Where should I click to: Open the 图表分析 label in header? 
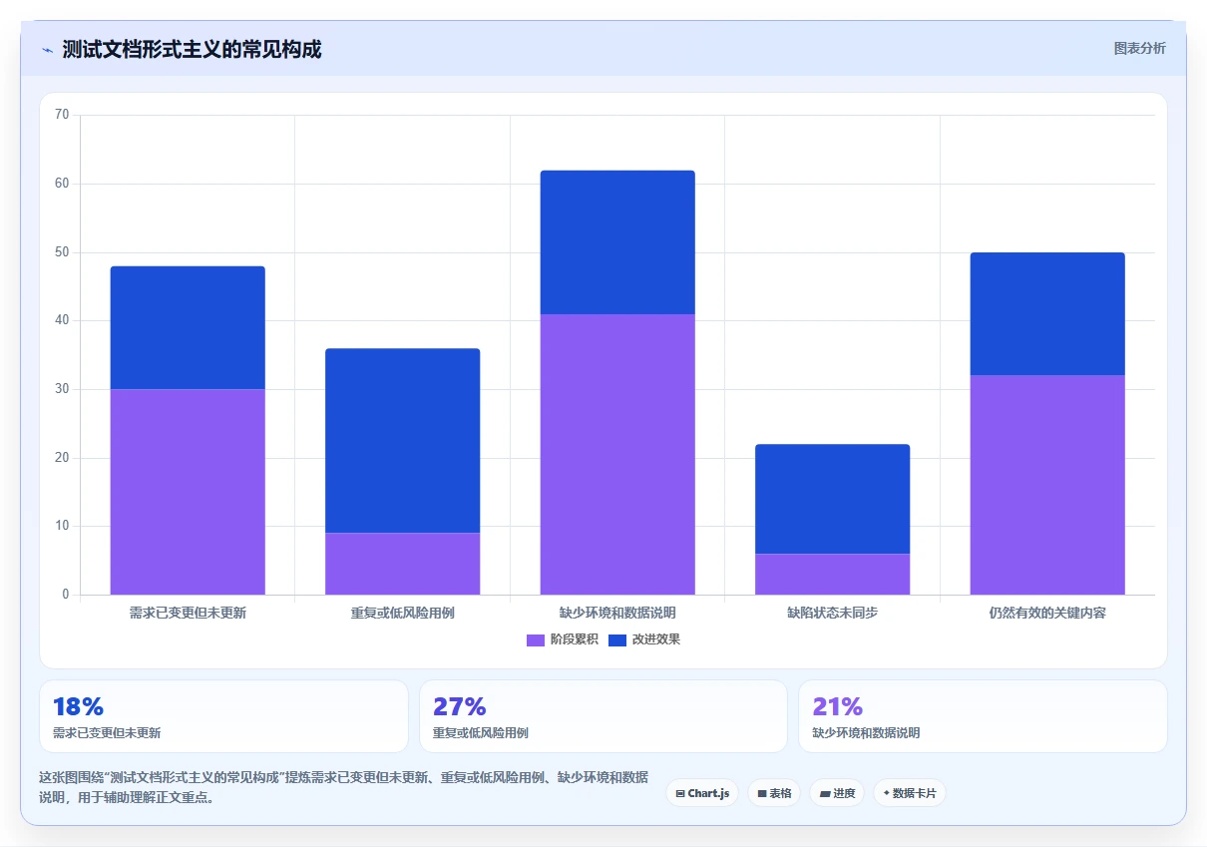point(1139,48)
